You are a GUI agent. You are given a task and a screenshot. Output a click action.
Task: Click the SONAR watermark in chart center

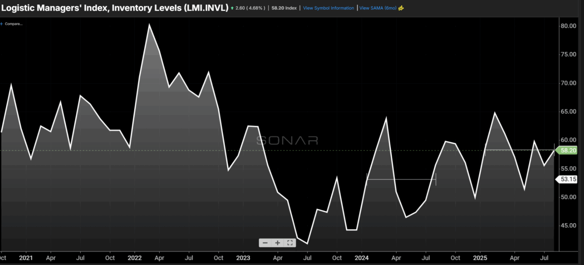[x=287, y=141]
